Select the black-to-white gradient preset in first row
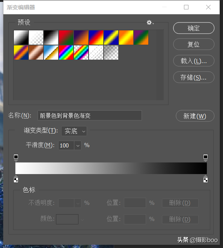 click(x=21, y=38)
